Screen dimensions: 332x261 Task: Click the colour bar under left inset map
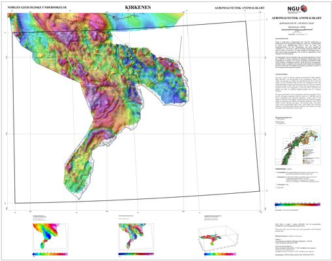(x=50, y=254)
